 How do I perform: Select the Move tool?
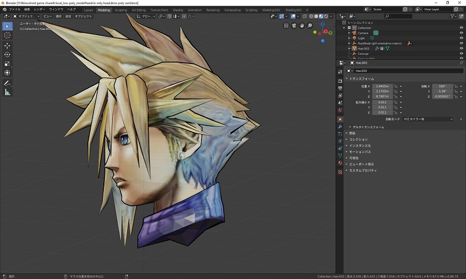[7, 46]
